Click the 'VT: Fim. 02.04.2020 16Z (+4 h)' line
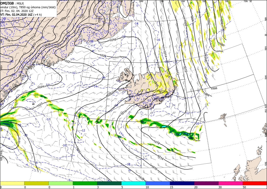Screen dimensions: 267x189 click(x=21, y=15)
